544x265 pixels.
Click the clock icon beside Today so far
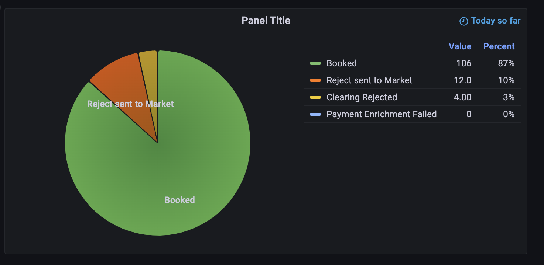(463, 21)
